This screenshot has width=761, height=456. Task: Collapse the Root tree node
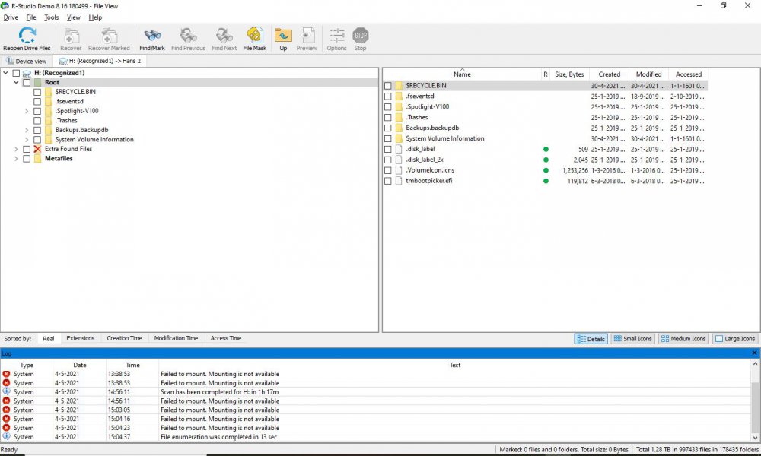click(17, 82)
